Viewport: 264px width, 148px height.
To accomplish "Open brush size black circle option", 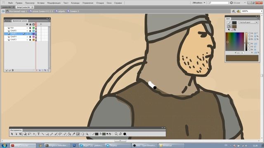I will click(x=125, y=134).
